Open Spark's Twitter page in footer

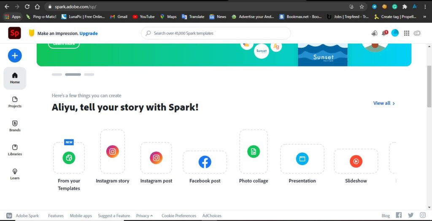(411, 215)
